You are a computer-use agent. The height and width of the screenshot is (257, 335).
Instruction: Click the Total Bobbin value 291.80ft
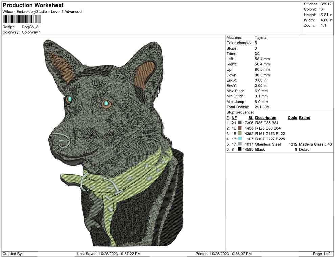[x=262, y=107]
